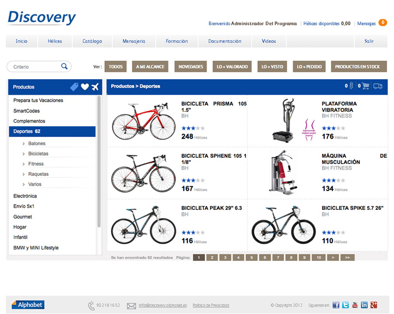This screenshot has width=394, height=314.
Task: Click the Alphabet logo in footer
Action: coord(28,305)
